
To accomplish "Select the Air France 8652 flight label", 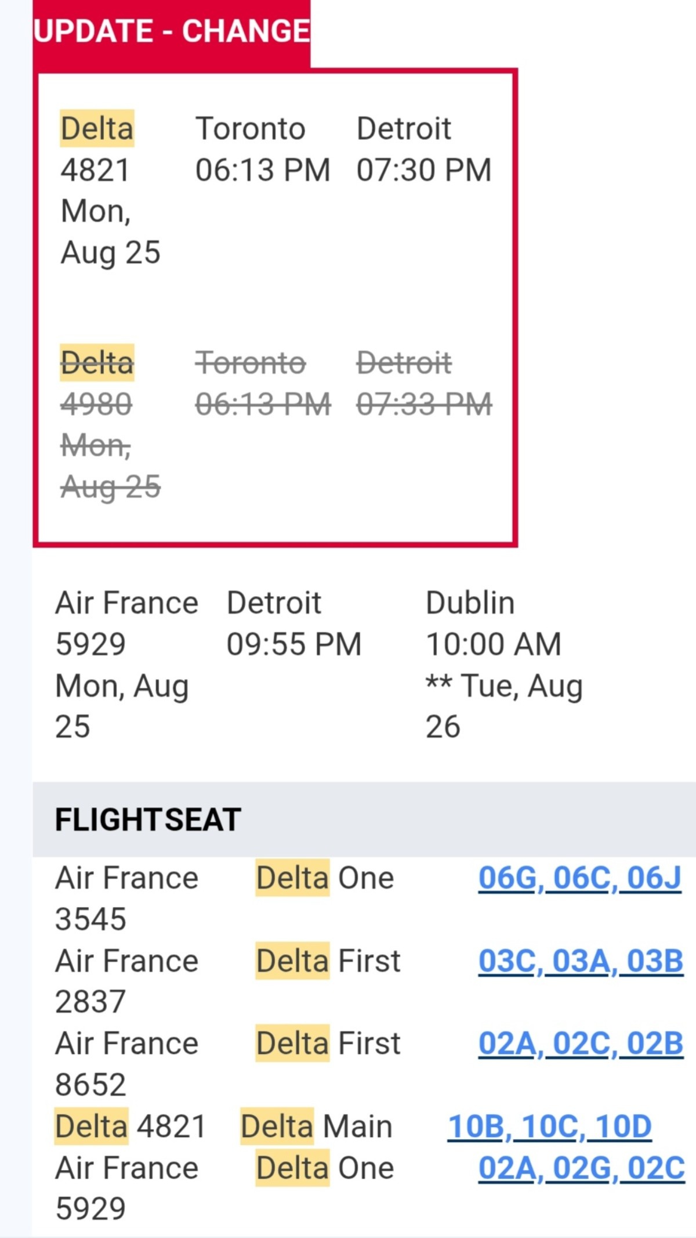I will point(126,1064).
